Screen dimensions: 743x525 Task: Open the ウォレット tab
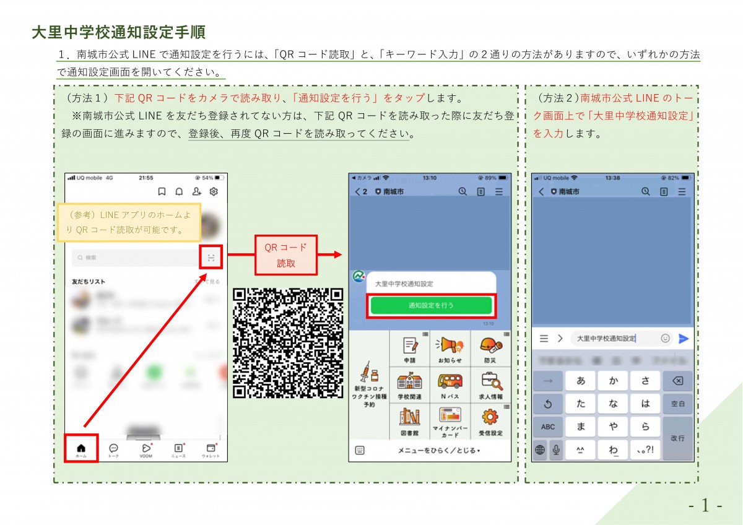pos(211,450)
